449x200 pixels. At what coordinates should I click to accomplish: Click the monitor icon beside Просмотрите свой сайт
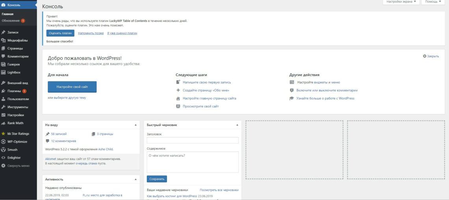coord(178,106)
